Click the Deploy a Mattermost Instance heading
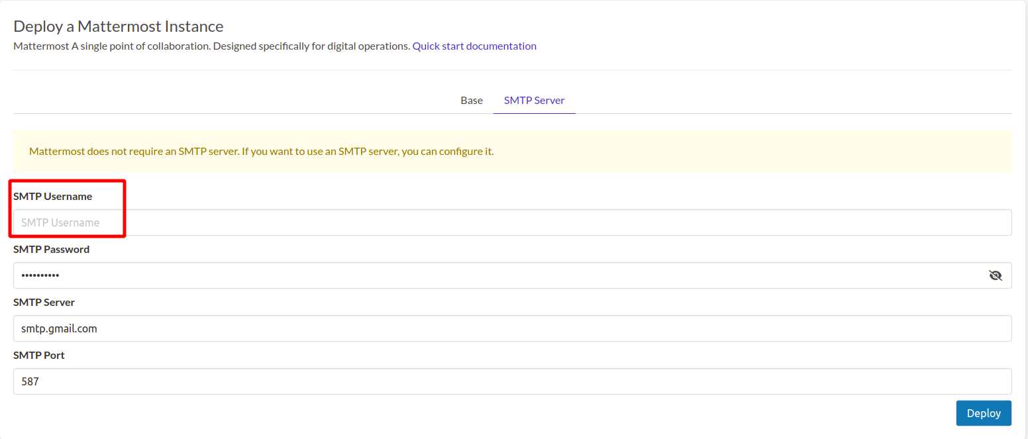Viewport: 1028px width, 439px height. point(118,26)
